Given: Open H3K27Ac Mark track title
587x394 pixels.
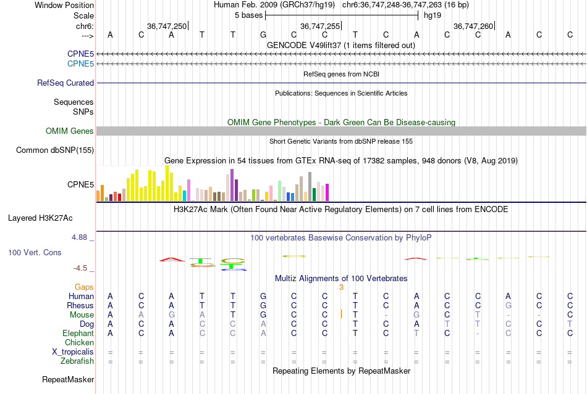Looking at the screenshot, I should pyautogui.click(x=341, y=209).
